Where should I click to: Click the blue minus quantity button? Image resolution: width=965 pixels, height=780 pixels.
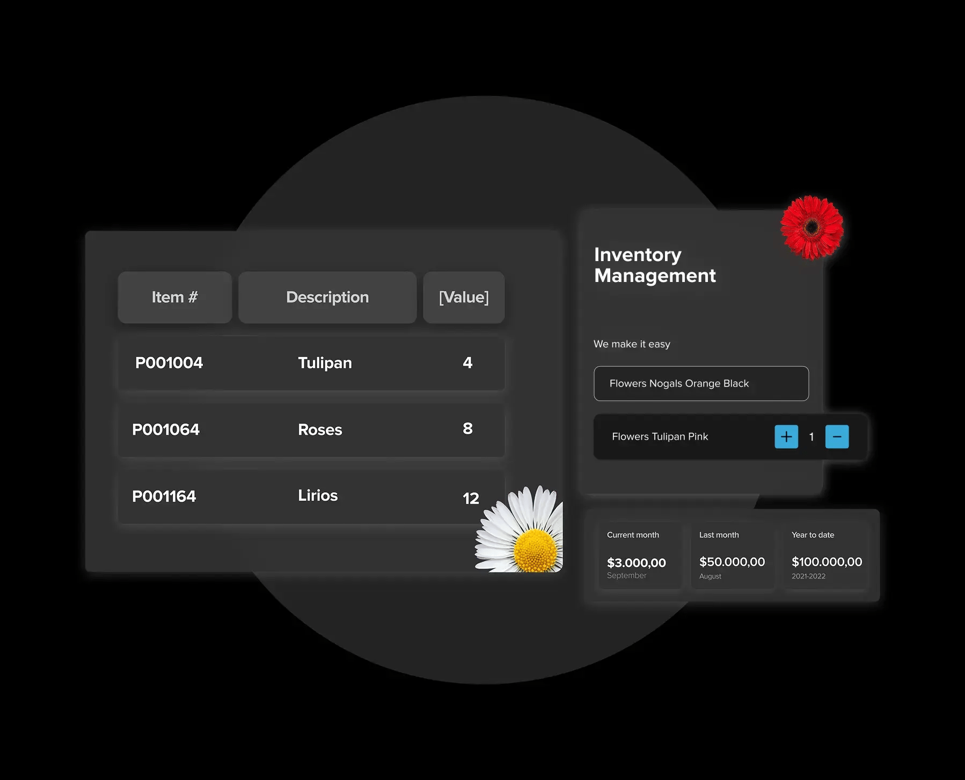tap(837, 437)
